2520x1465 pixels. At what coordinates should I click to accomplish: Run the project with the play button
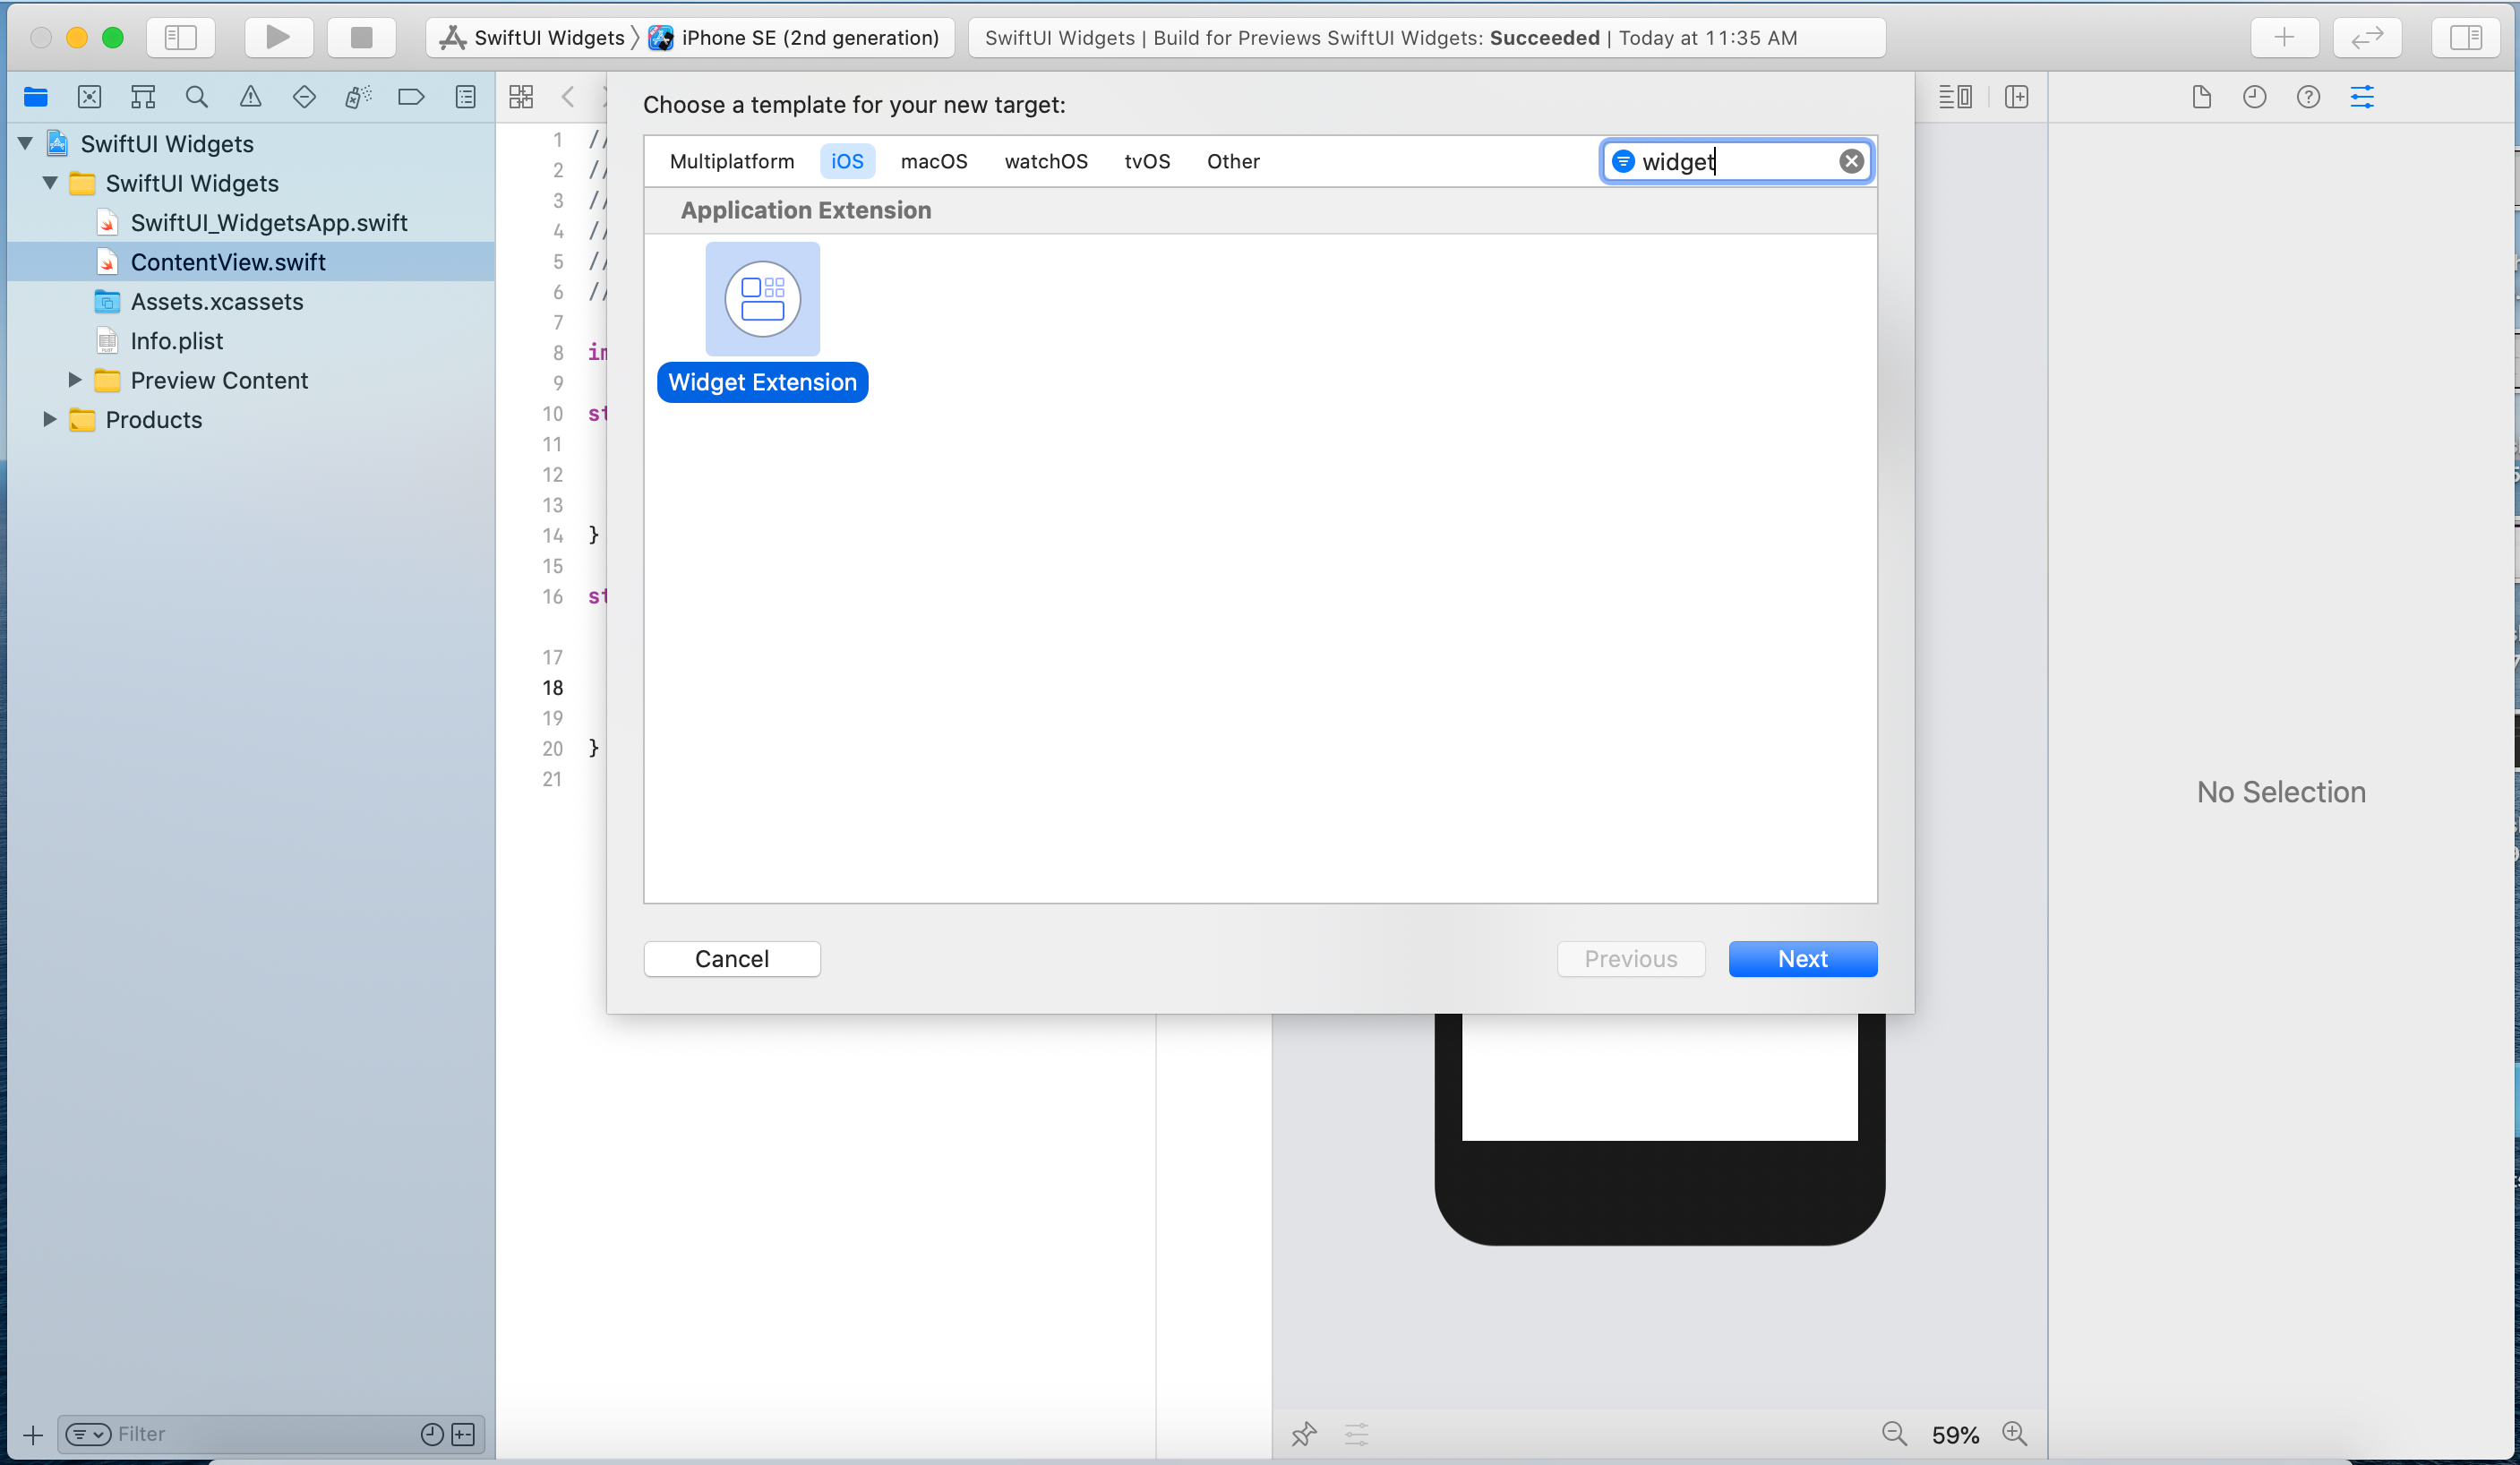click(278, 37)
